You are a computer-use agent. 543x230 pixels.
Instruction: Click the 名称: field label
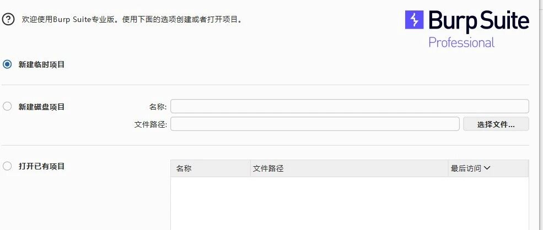coord(158,107)
